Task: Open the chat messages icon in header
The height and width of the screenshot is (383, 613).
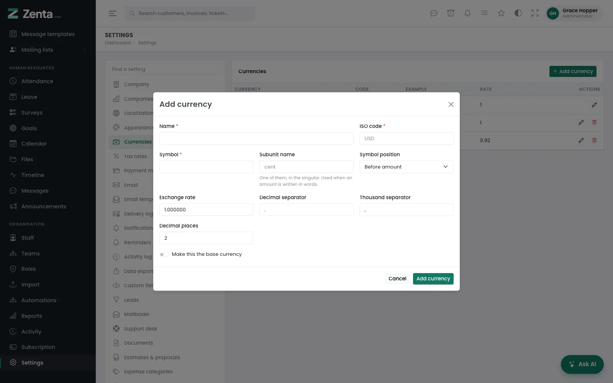Action: click(434, 13)
